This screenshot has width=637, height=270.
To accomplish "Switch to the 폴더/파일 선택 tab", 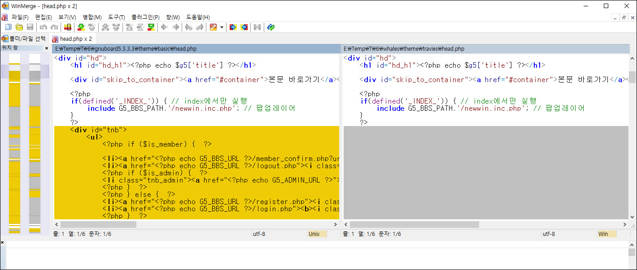I will (25, 39).
